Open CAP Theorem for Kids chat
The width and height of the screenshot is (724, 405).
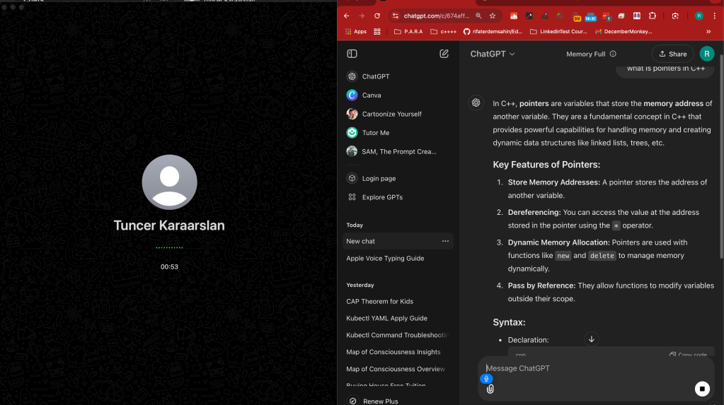397,301
